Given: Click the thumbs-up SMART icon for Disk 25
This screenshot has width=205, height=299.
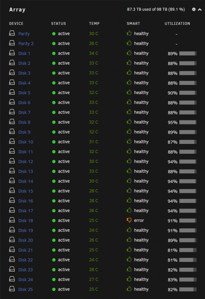Looking at the screenshot, I should (x=129, y=289).
